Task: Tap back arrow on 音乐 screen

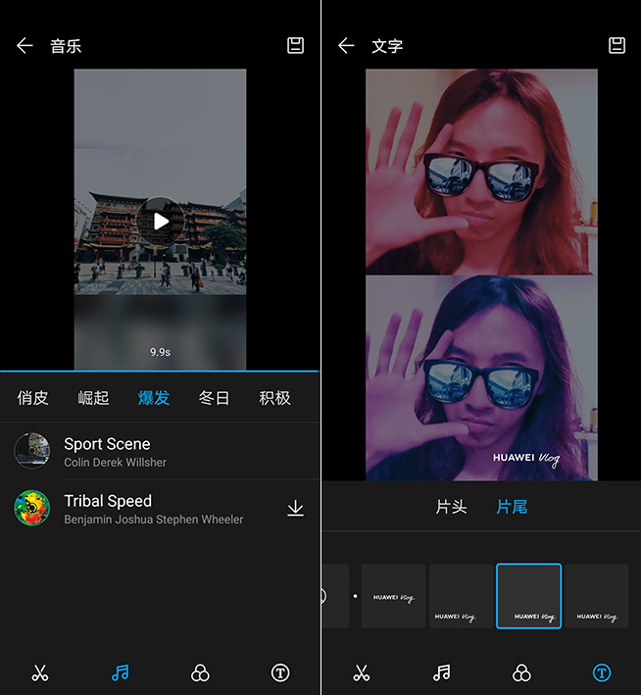Action: pos(25,46)
